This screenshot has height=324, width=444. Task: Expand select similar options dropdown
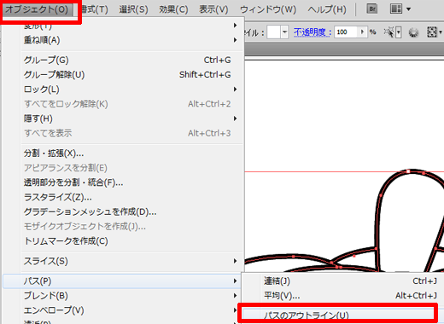(x=399, y=32)
